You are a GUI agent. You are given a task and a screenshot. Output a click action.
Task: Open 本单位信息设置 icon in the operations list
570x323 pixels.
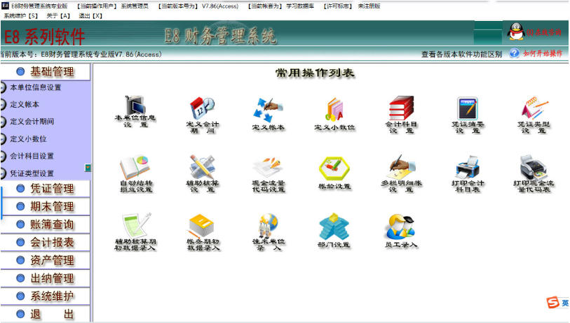click(x=135, y=111)
